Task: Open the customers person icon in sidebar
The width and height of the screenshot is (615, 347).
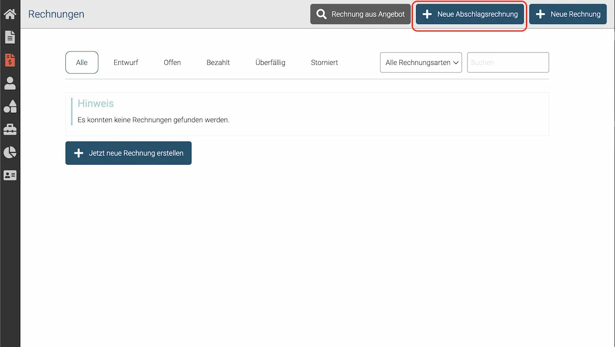Action: click(10, 83)
